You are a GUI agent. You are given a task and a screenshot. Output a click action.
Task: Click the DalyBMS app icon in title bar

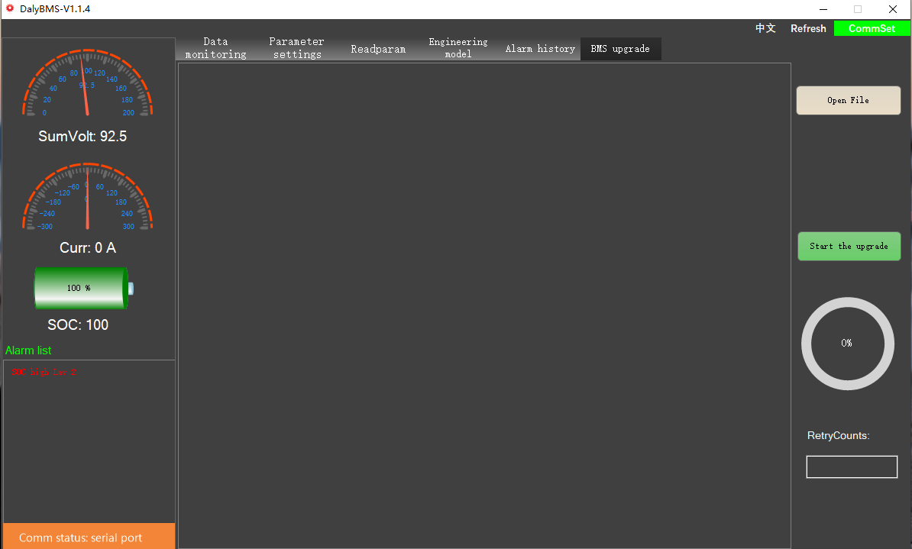click(10, 8)
